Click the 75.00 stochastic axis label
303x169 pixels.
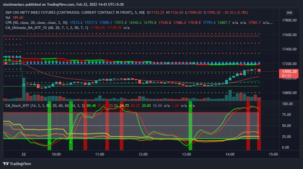pos(286,115)
